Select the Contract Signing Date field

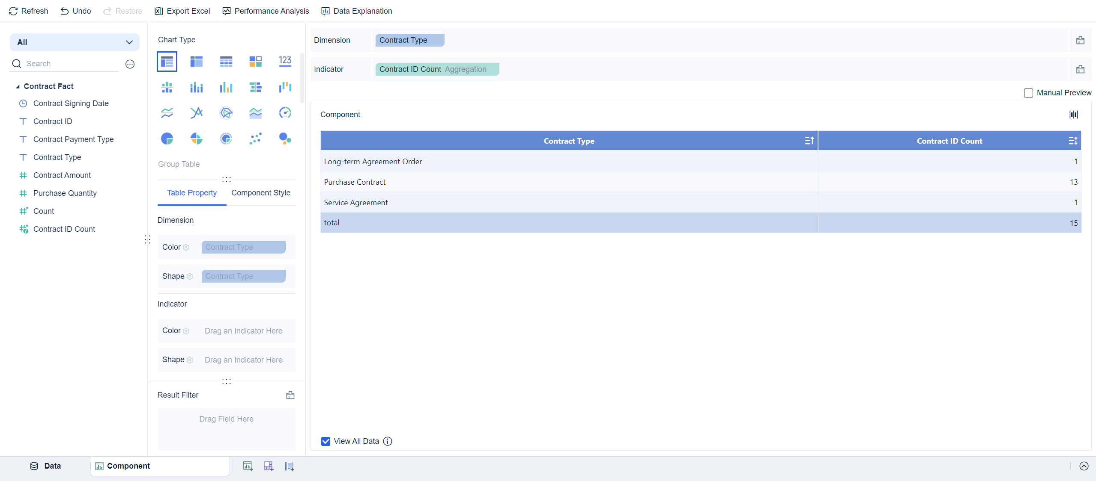click(x=71, y=103)
